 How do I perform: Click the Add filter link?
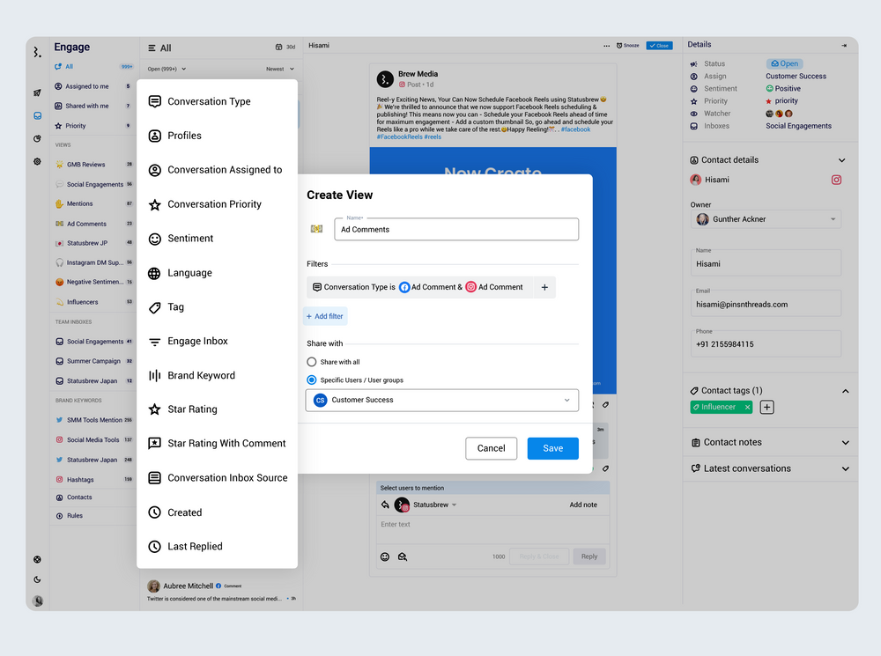pyautogui.click(x=325, y=316)
